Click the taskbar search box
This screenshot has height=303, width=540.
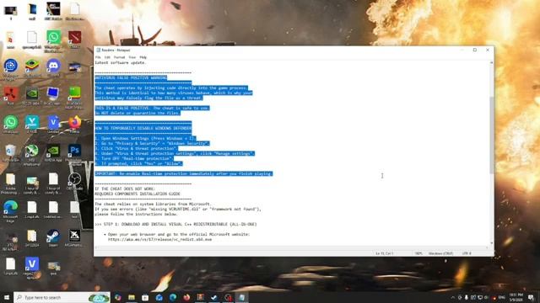[x=62, y=297]
